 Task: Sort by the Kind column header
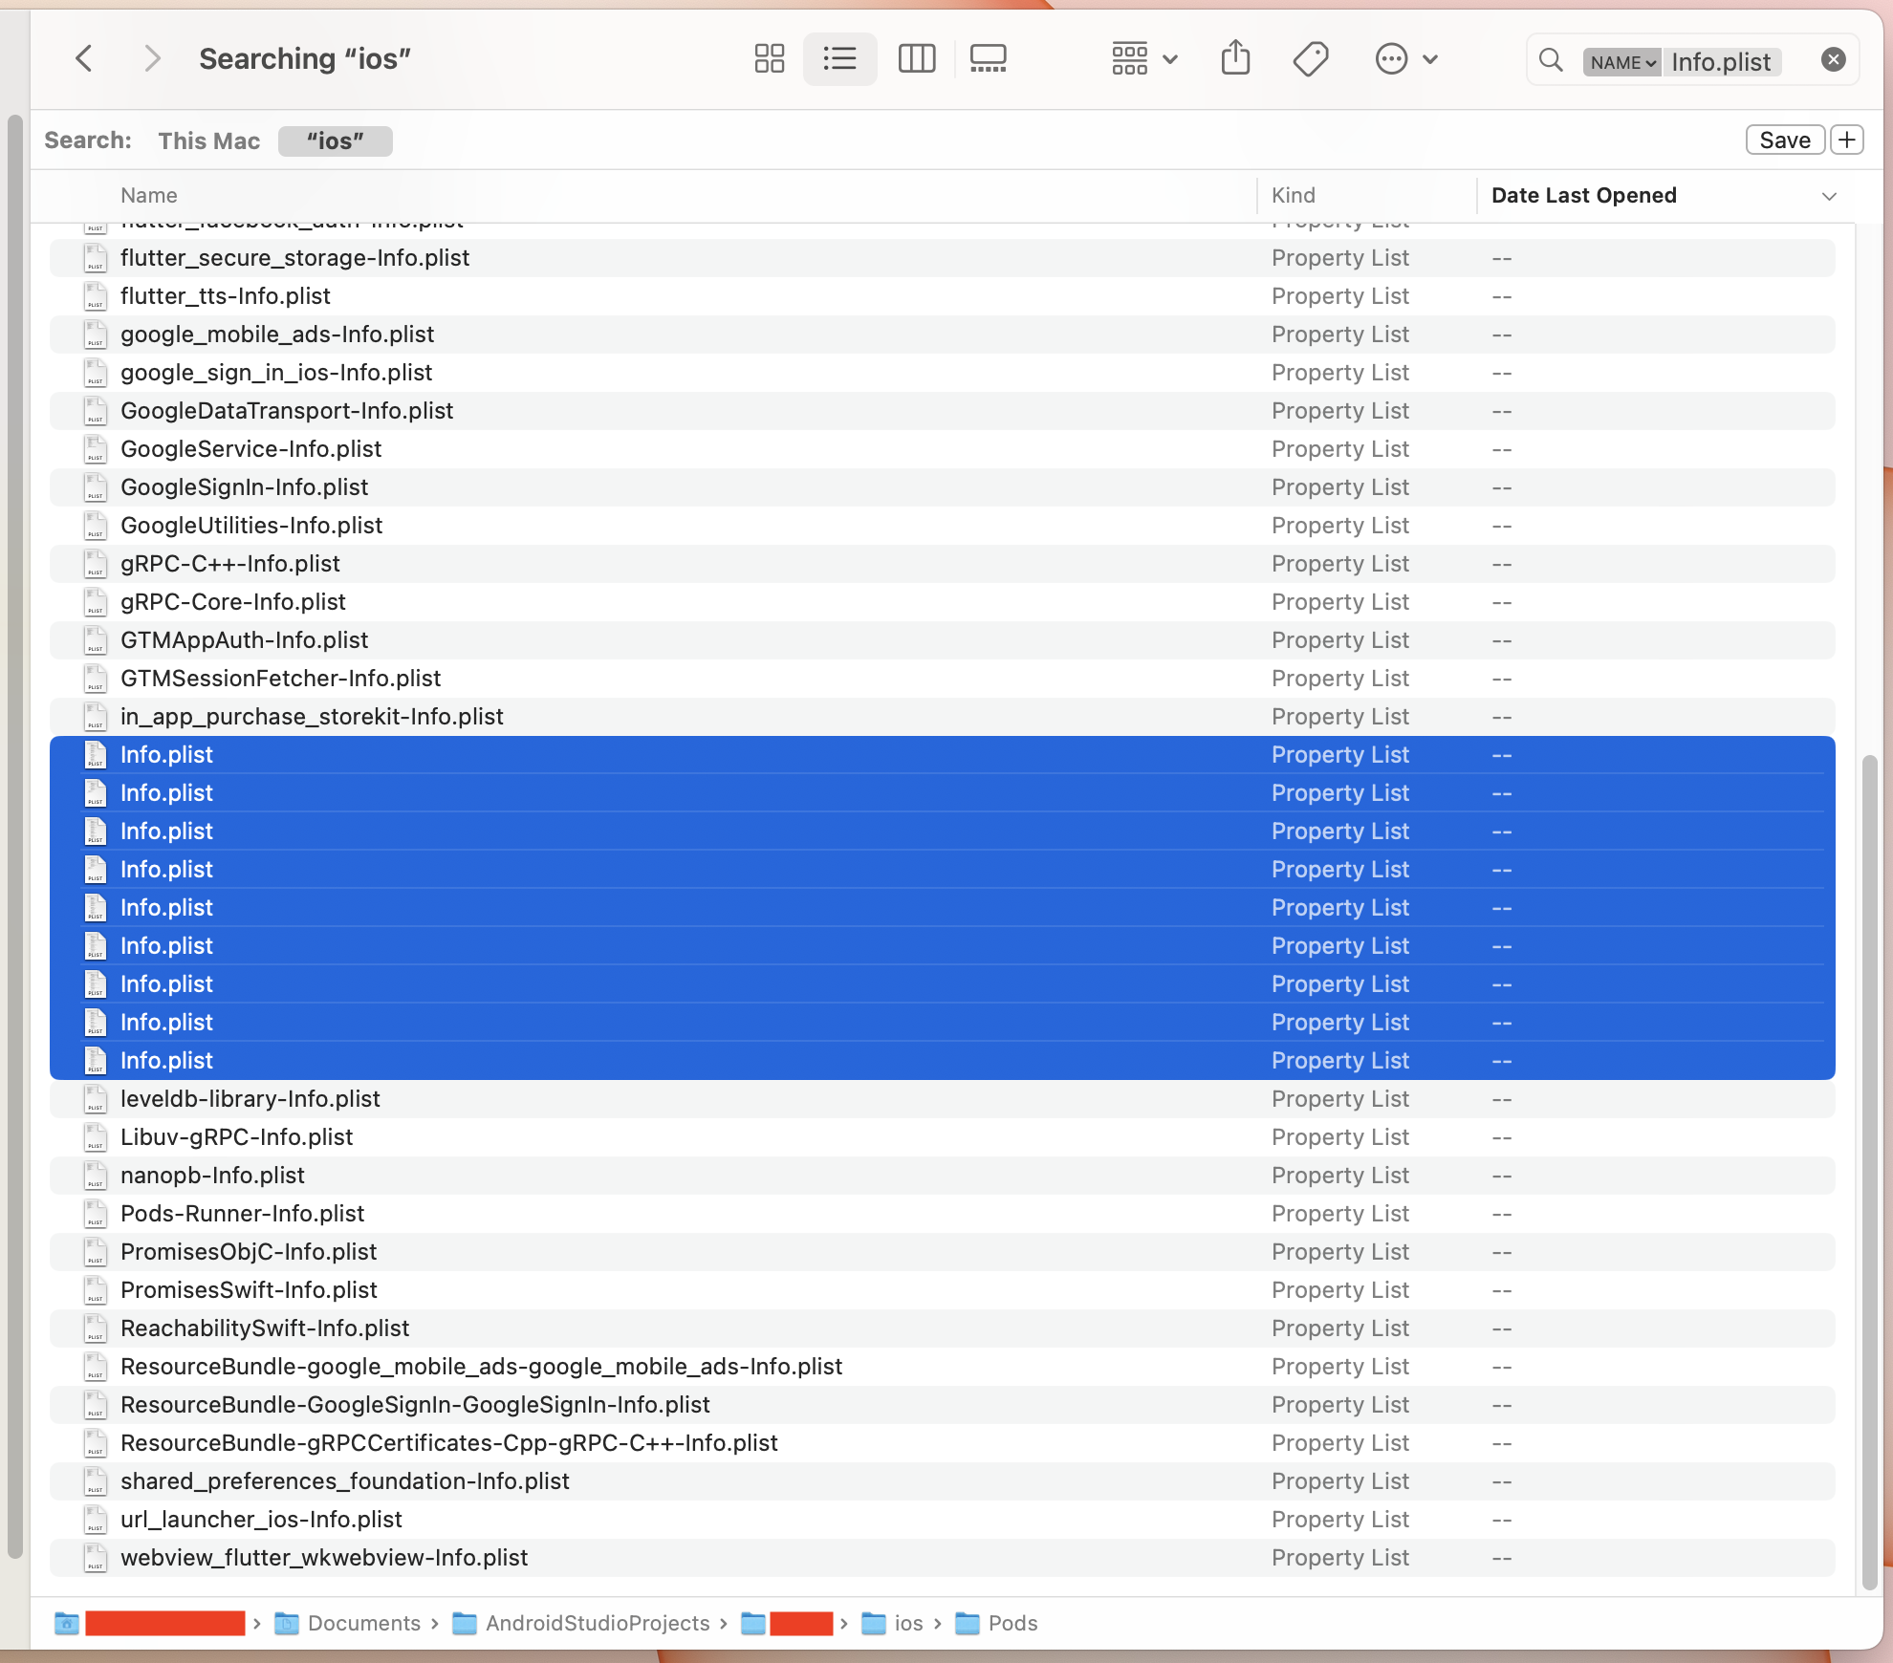pos(1293,195)
